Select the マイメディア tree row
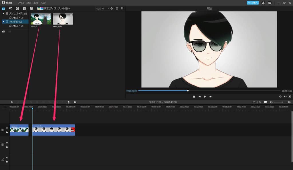293x170 pixels. tap(15, 22)
